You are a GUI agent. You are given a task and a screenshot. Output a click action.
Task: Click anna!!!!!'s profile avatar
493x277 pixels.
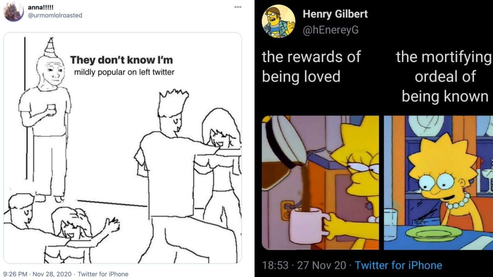coord(13,11)
